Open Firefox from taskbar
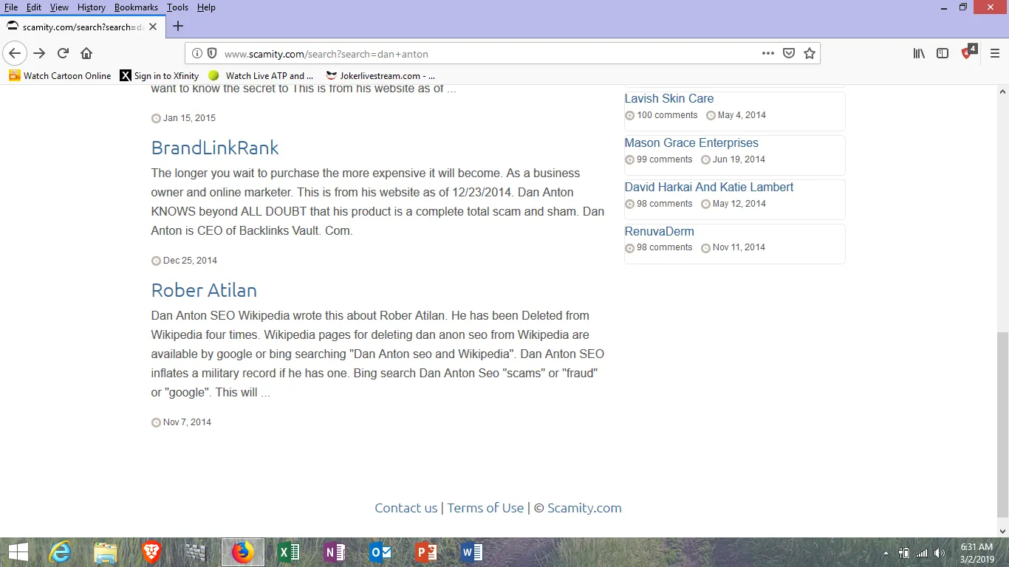Image resolution: width=1009 pixels, height=567 pixels. click(x=243, y=552)
